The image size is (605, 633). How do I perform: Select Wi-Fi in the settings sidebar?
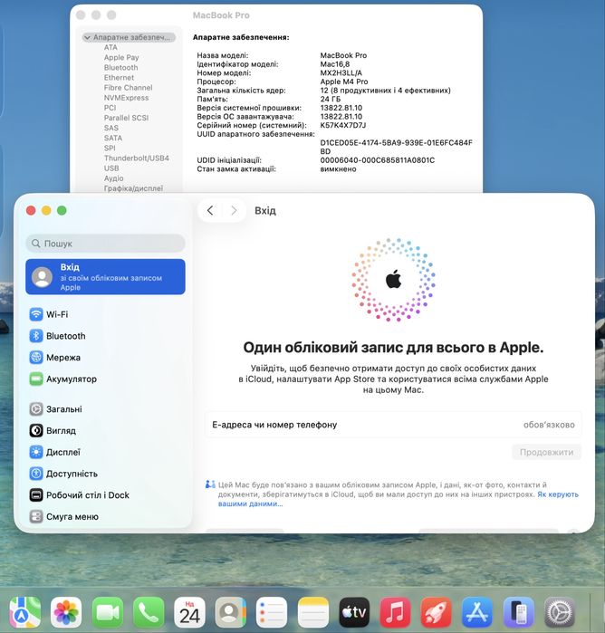click(x=105, y=314)
